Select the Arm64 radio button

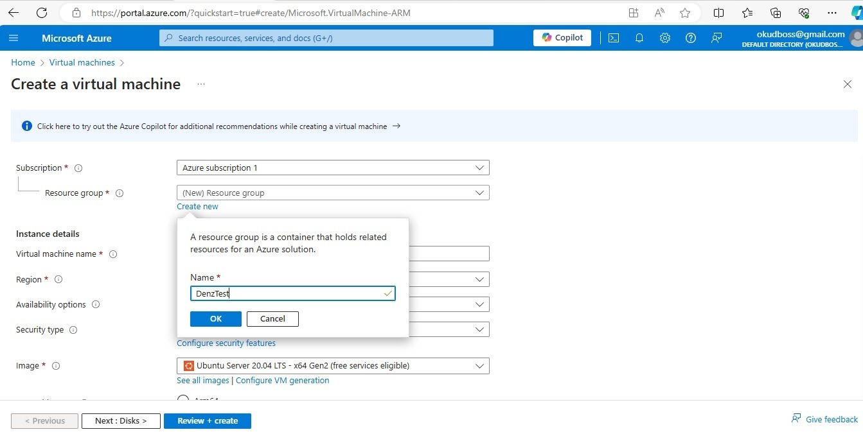[183, 400]
